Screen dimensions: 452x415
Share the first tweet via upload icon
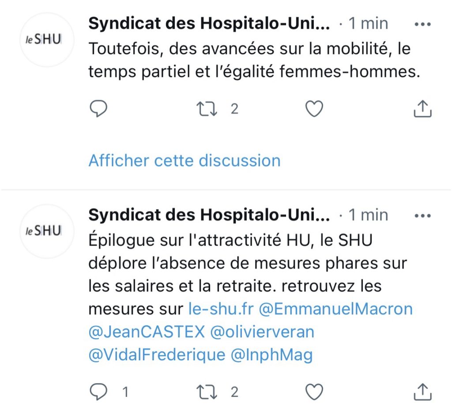422,109
